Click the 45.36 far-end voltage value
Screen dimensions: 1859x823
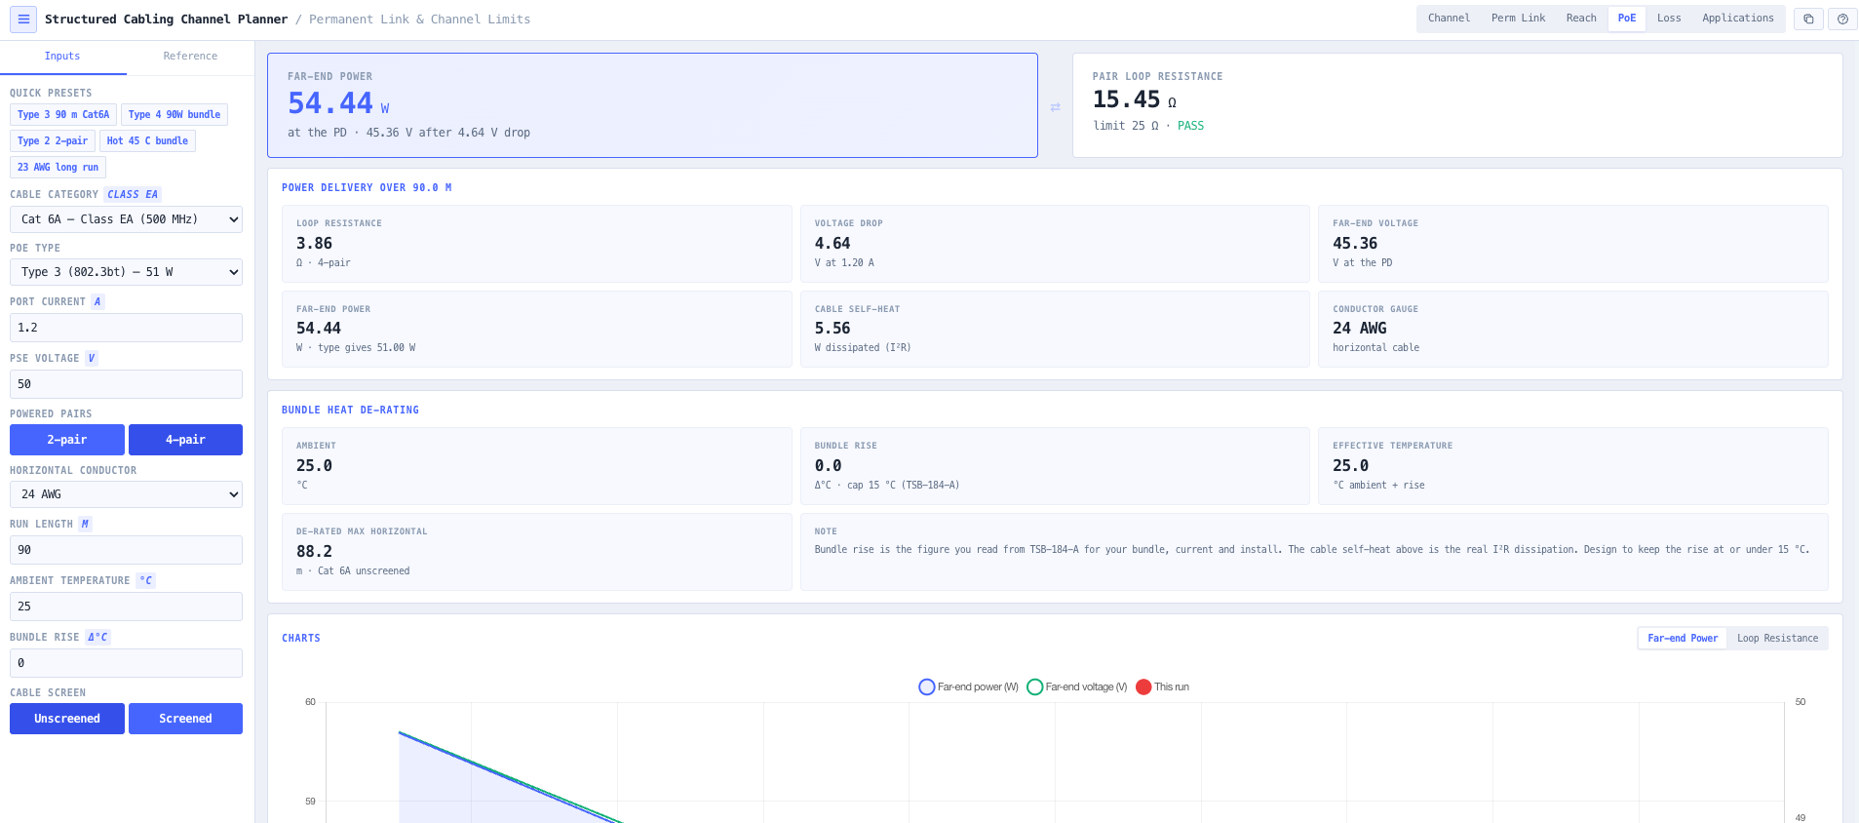(1355, 244)
